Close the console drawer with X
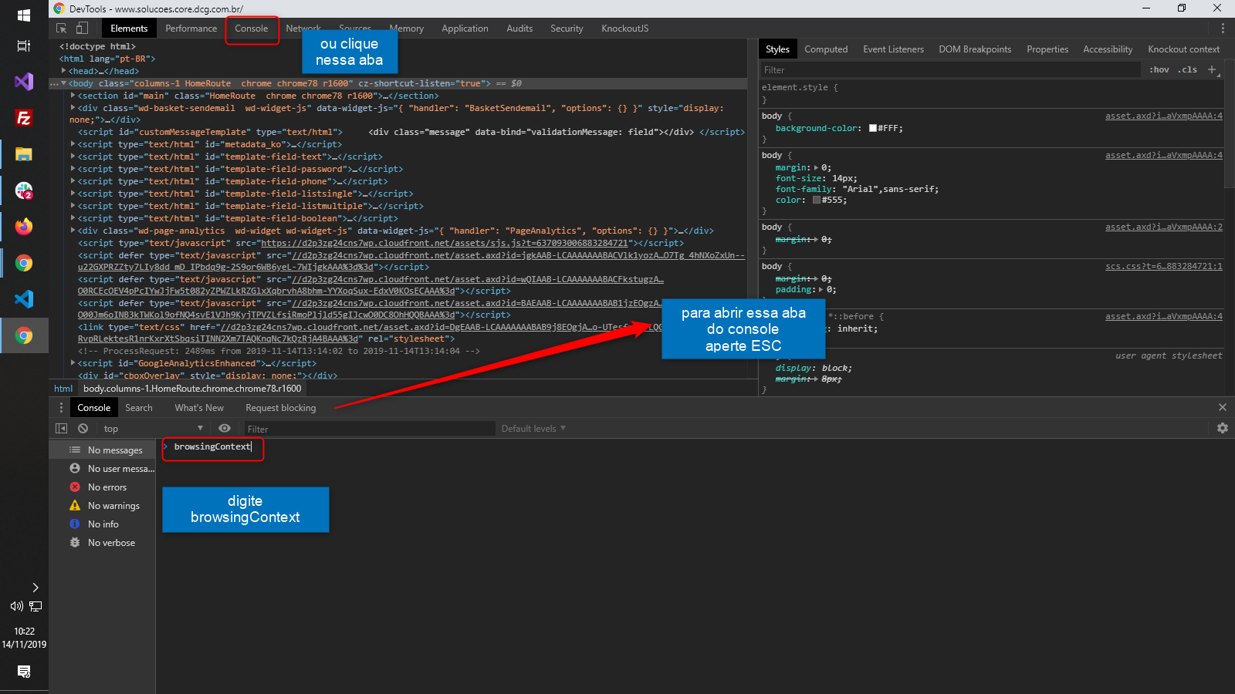The image size is (1235, 694). click(1222, 407)
